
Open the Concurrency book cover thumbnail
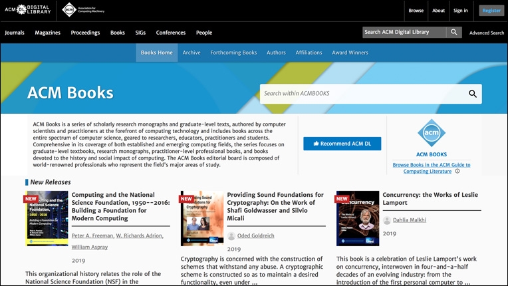pos(358,218)
